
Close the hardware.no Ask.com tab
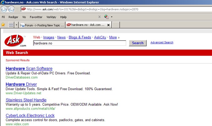click(109, 25)
